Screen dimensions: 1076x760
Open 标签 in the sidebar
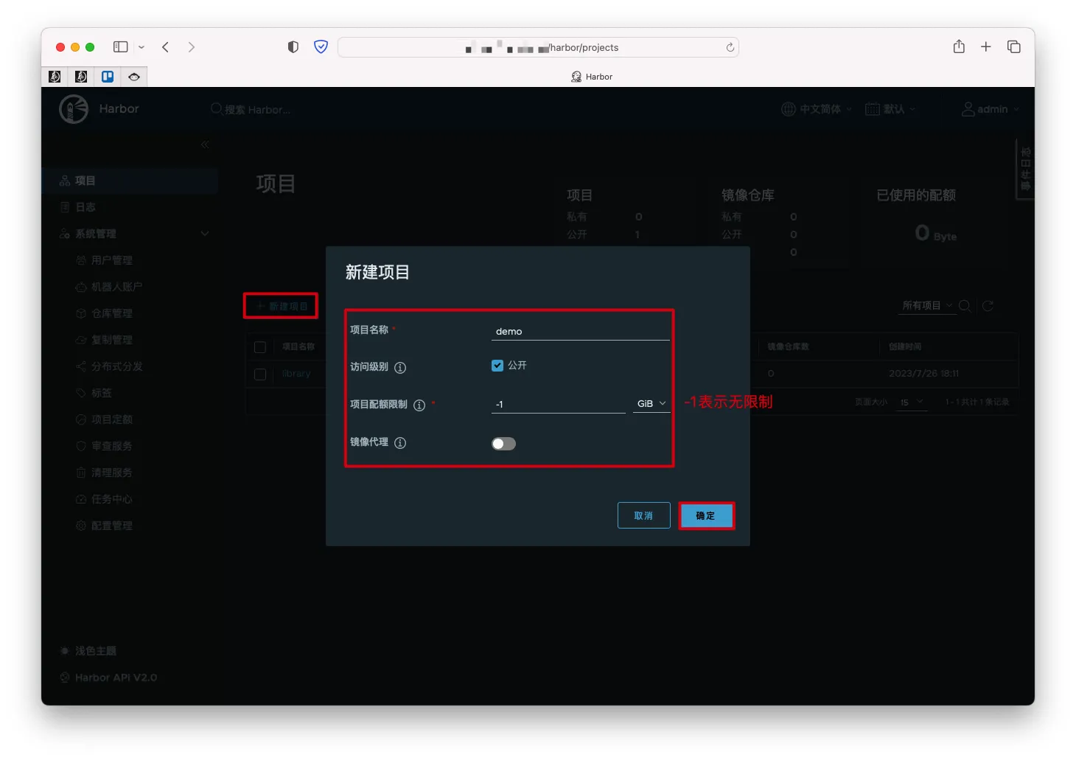point(102,393)
